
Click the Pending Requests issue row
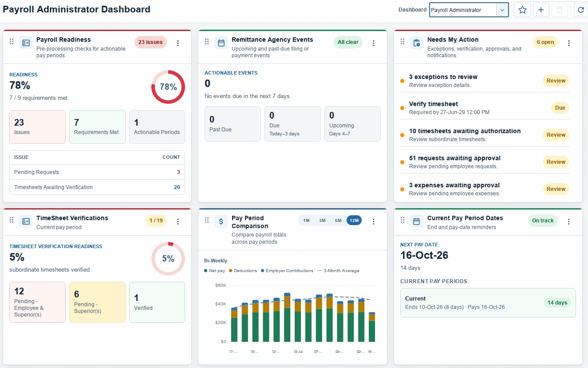click(x=97, y=172)
